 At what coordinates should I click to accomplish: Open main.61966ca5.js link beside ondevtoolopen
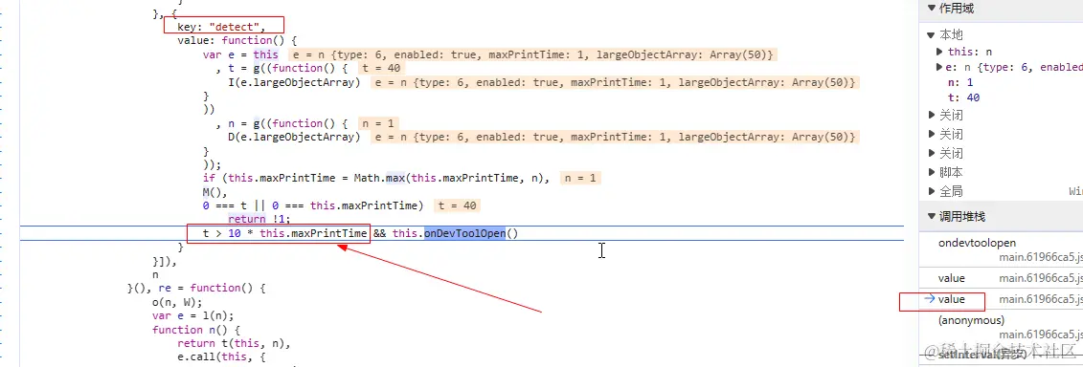click(1040, 258)
